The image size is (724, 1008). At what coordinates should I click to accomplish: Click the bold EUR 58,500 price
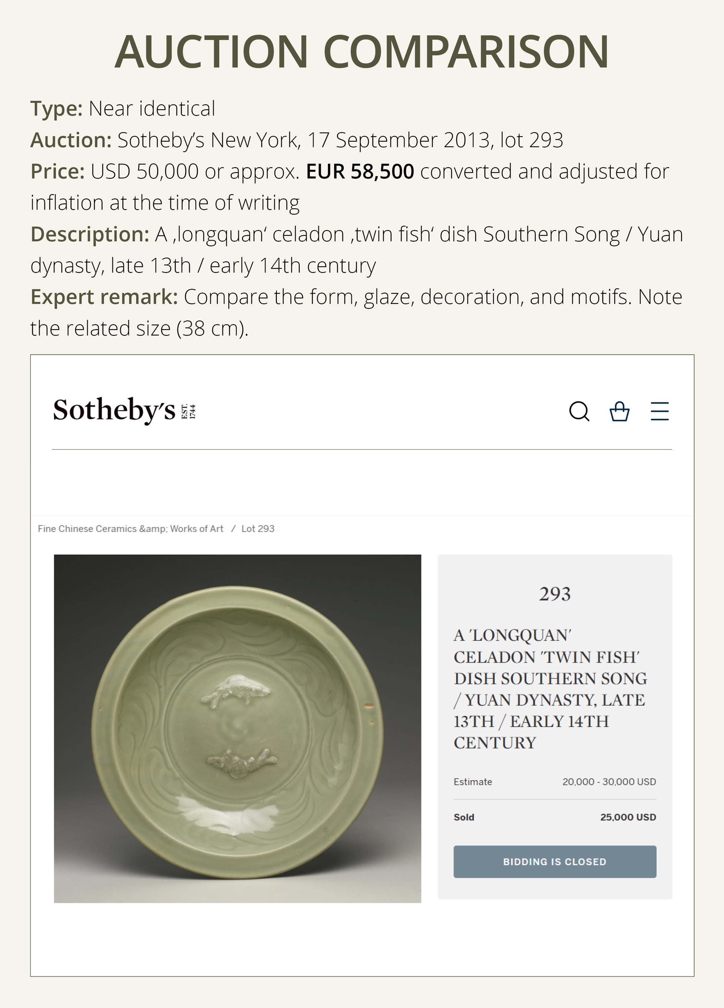pyautogui.click(x=360, y=172)
